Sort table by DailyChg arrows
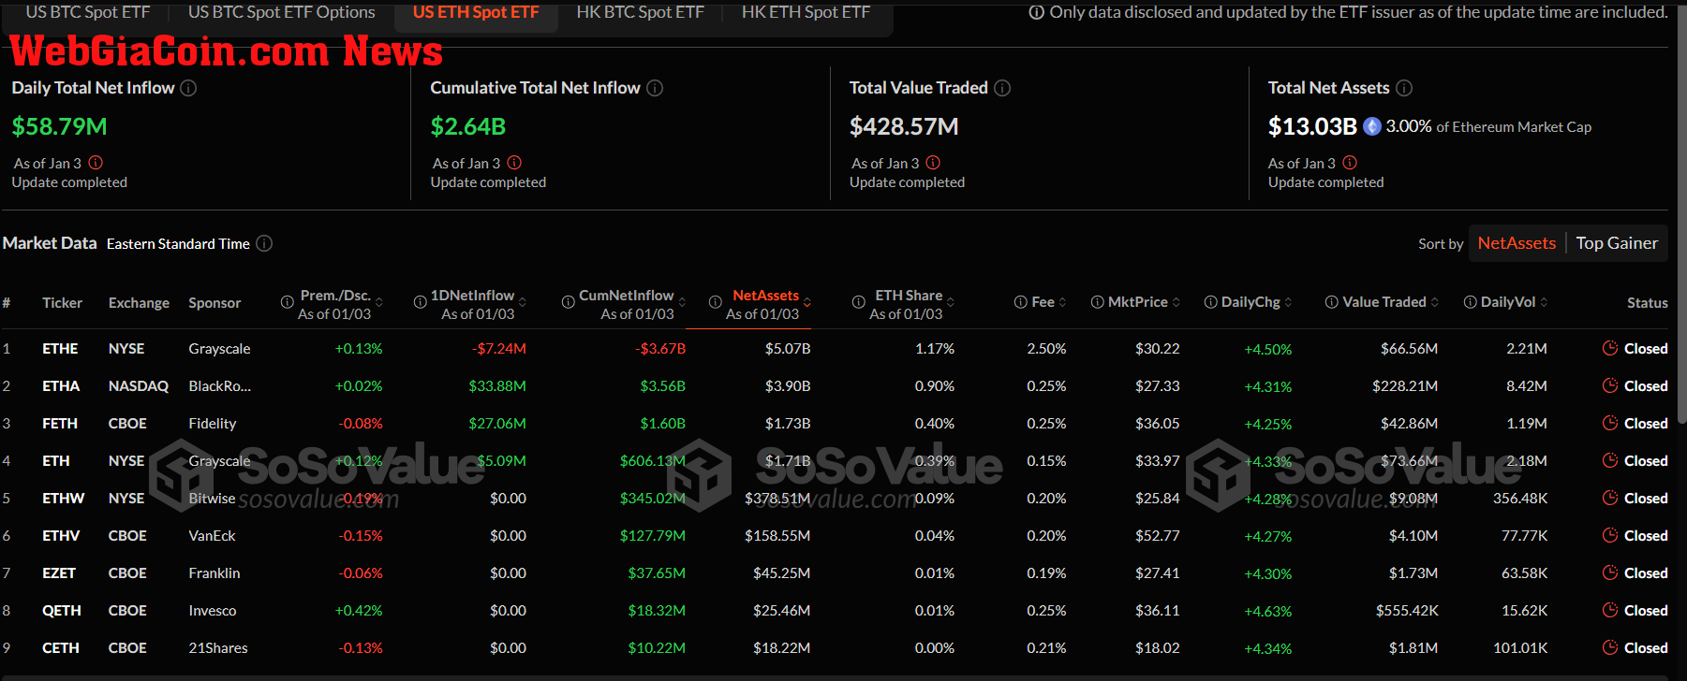This screenshot has width=1687, height=681. (x=1289, y=302)
